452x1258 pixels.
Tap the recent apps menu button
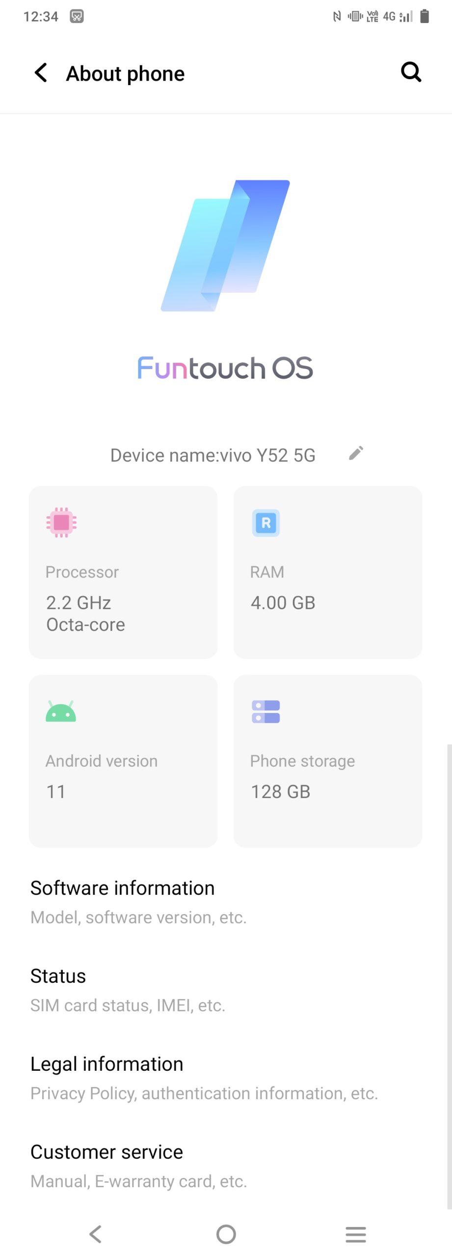[x=356, y=1234]
